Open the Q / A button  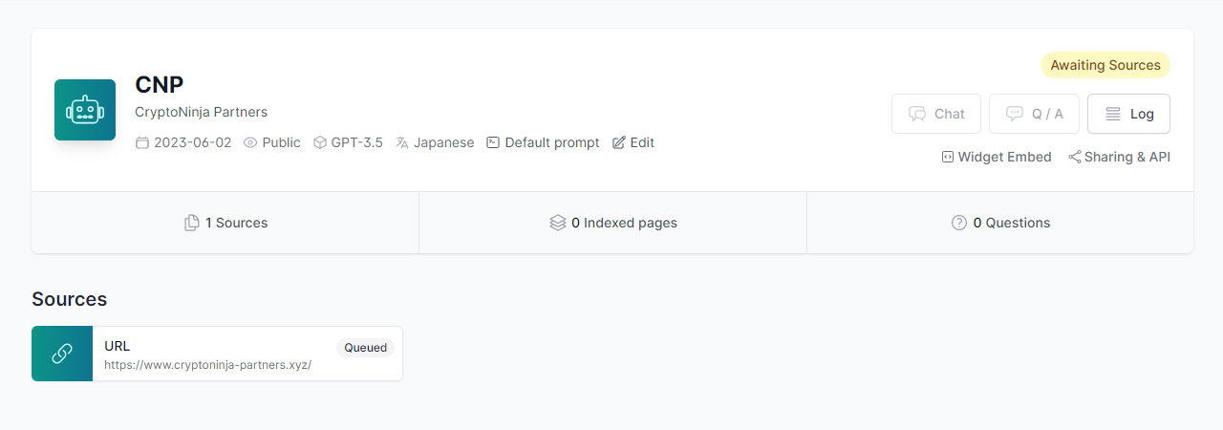point(1034,114)
